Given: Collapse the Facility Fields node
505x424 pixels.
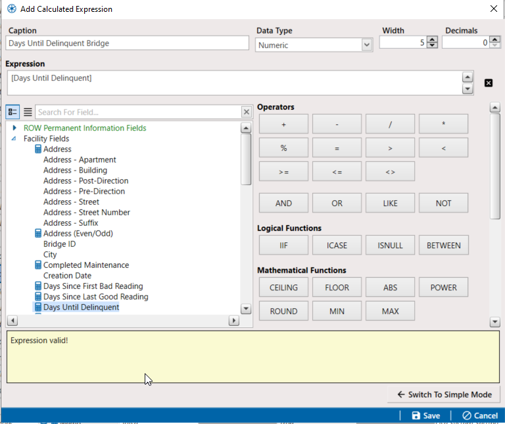Looking at the screenshot, I should (14, 138).
